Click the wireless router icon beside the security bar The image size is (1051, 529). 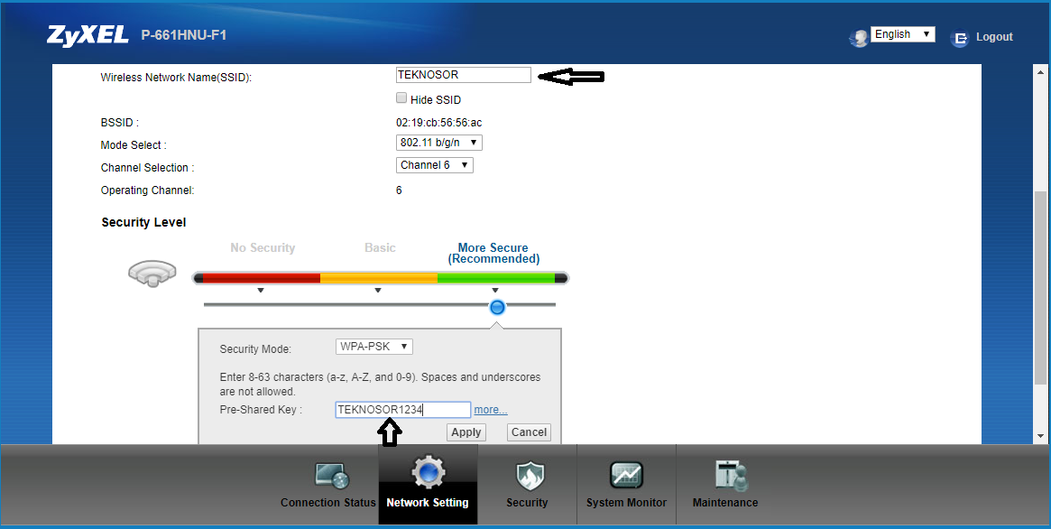[152, 274]
